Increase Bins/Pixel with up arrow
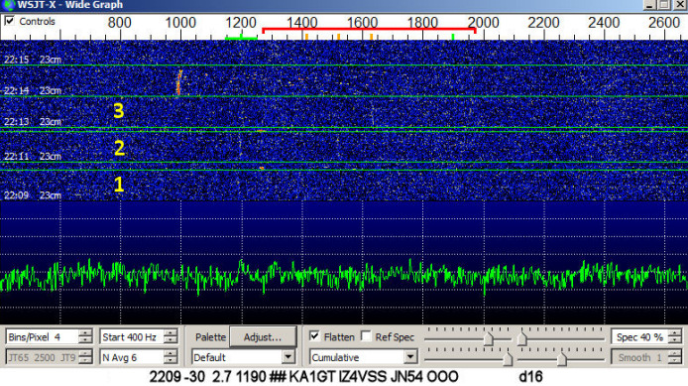The image size is (688, 386). [85, 333]
